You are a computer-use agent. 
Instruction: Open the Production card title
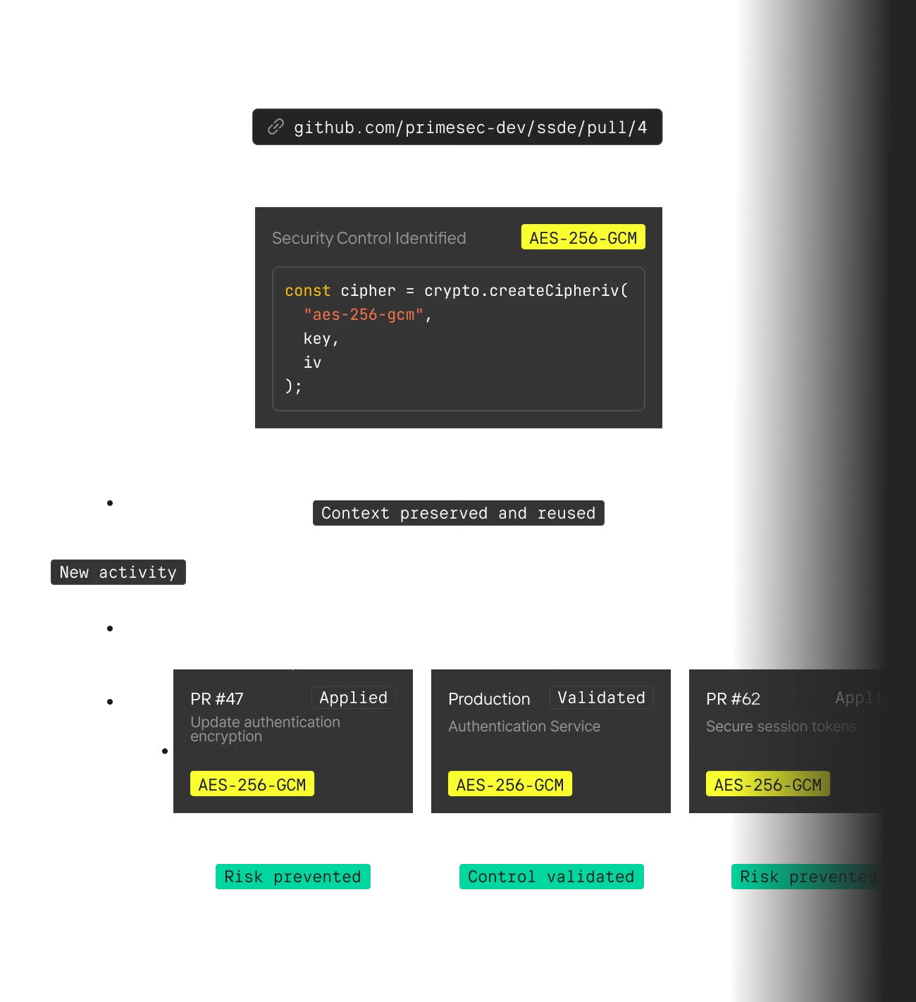tap(489, 699)
